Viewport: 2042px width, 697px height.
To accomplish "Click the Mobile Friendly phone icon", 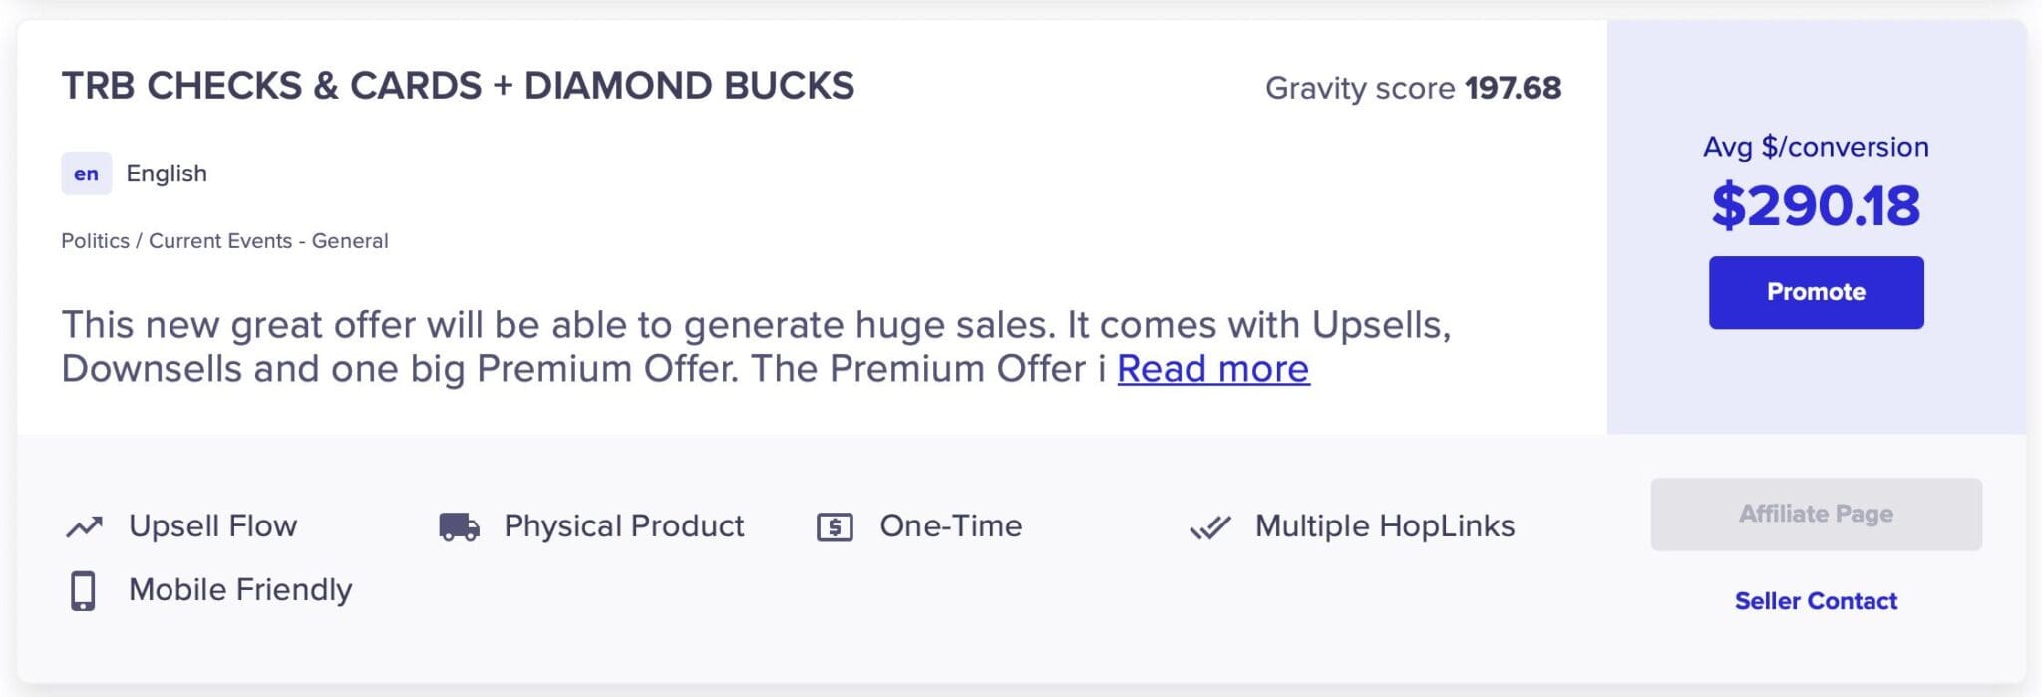I will tap(83, 590).
